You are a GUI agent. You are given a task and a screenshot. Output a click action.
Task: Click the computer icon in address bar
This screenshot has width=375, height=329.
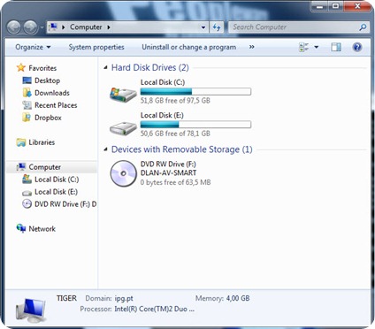[53, 27]
